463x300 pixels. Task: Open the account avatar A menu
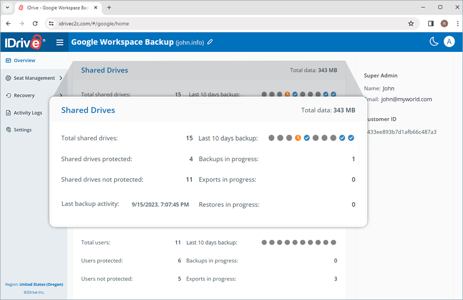coord(449,42)
